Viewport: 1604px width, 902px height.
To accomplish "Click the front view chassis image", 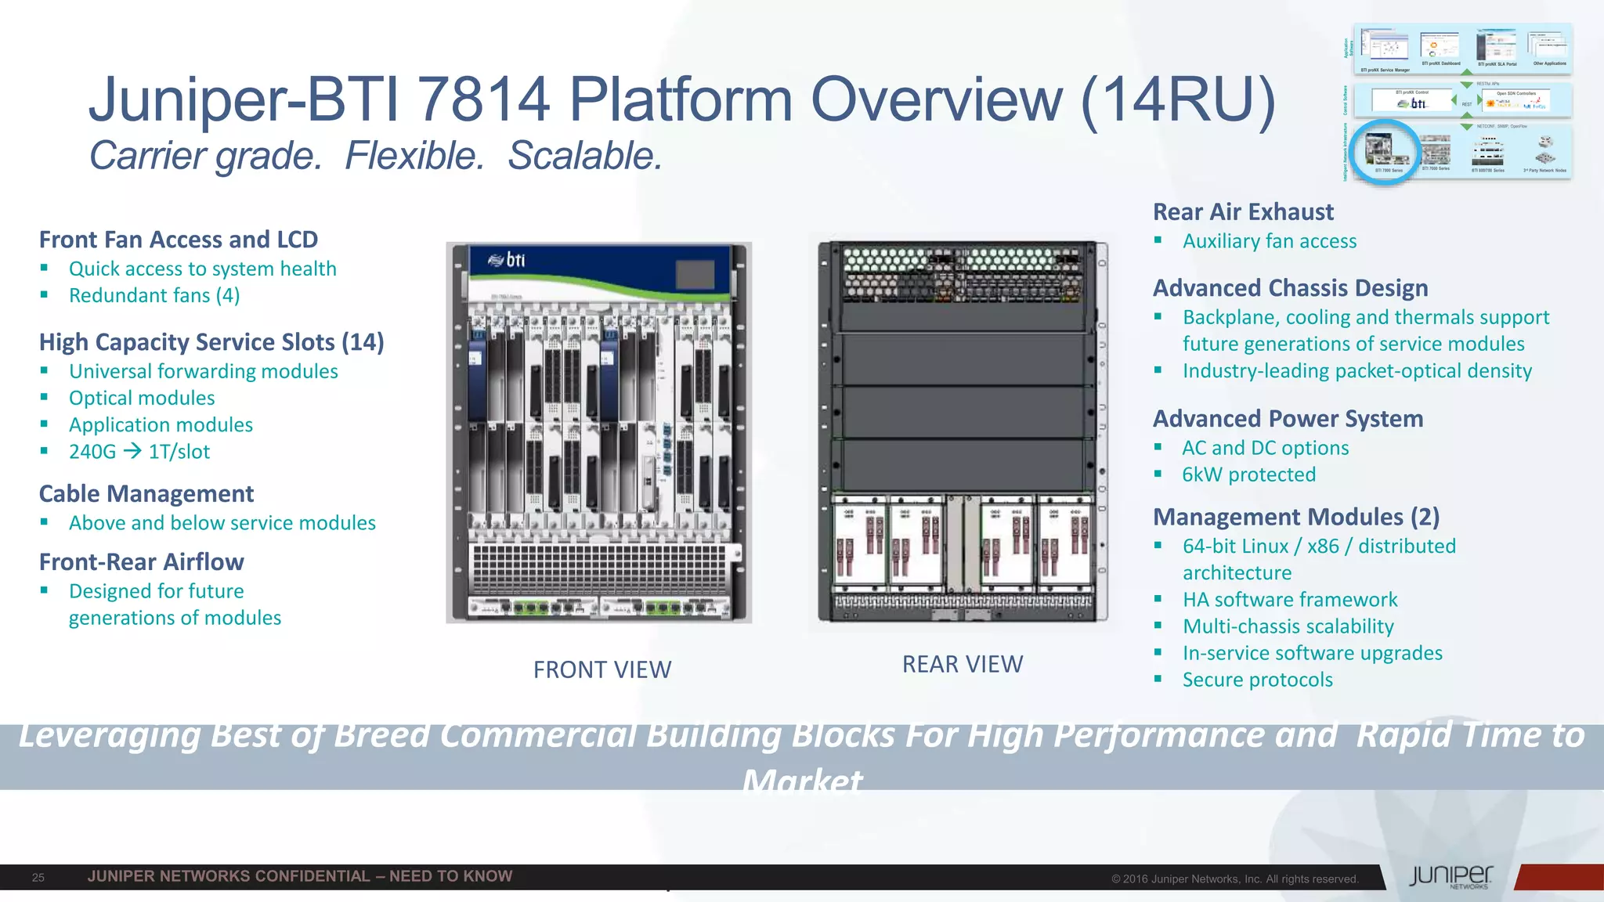I will point(598,432).
